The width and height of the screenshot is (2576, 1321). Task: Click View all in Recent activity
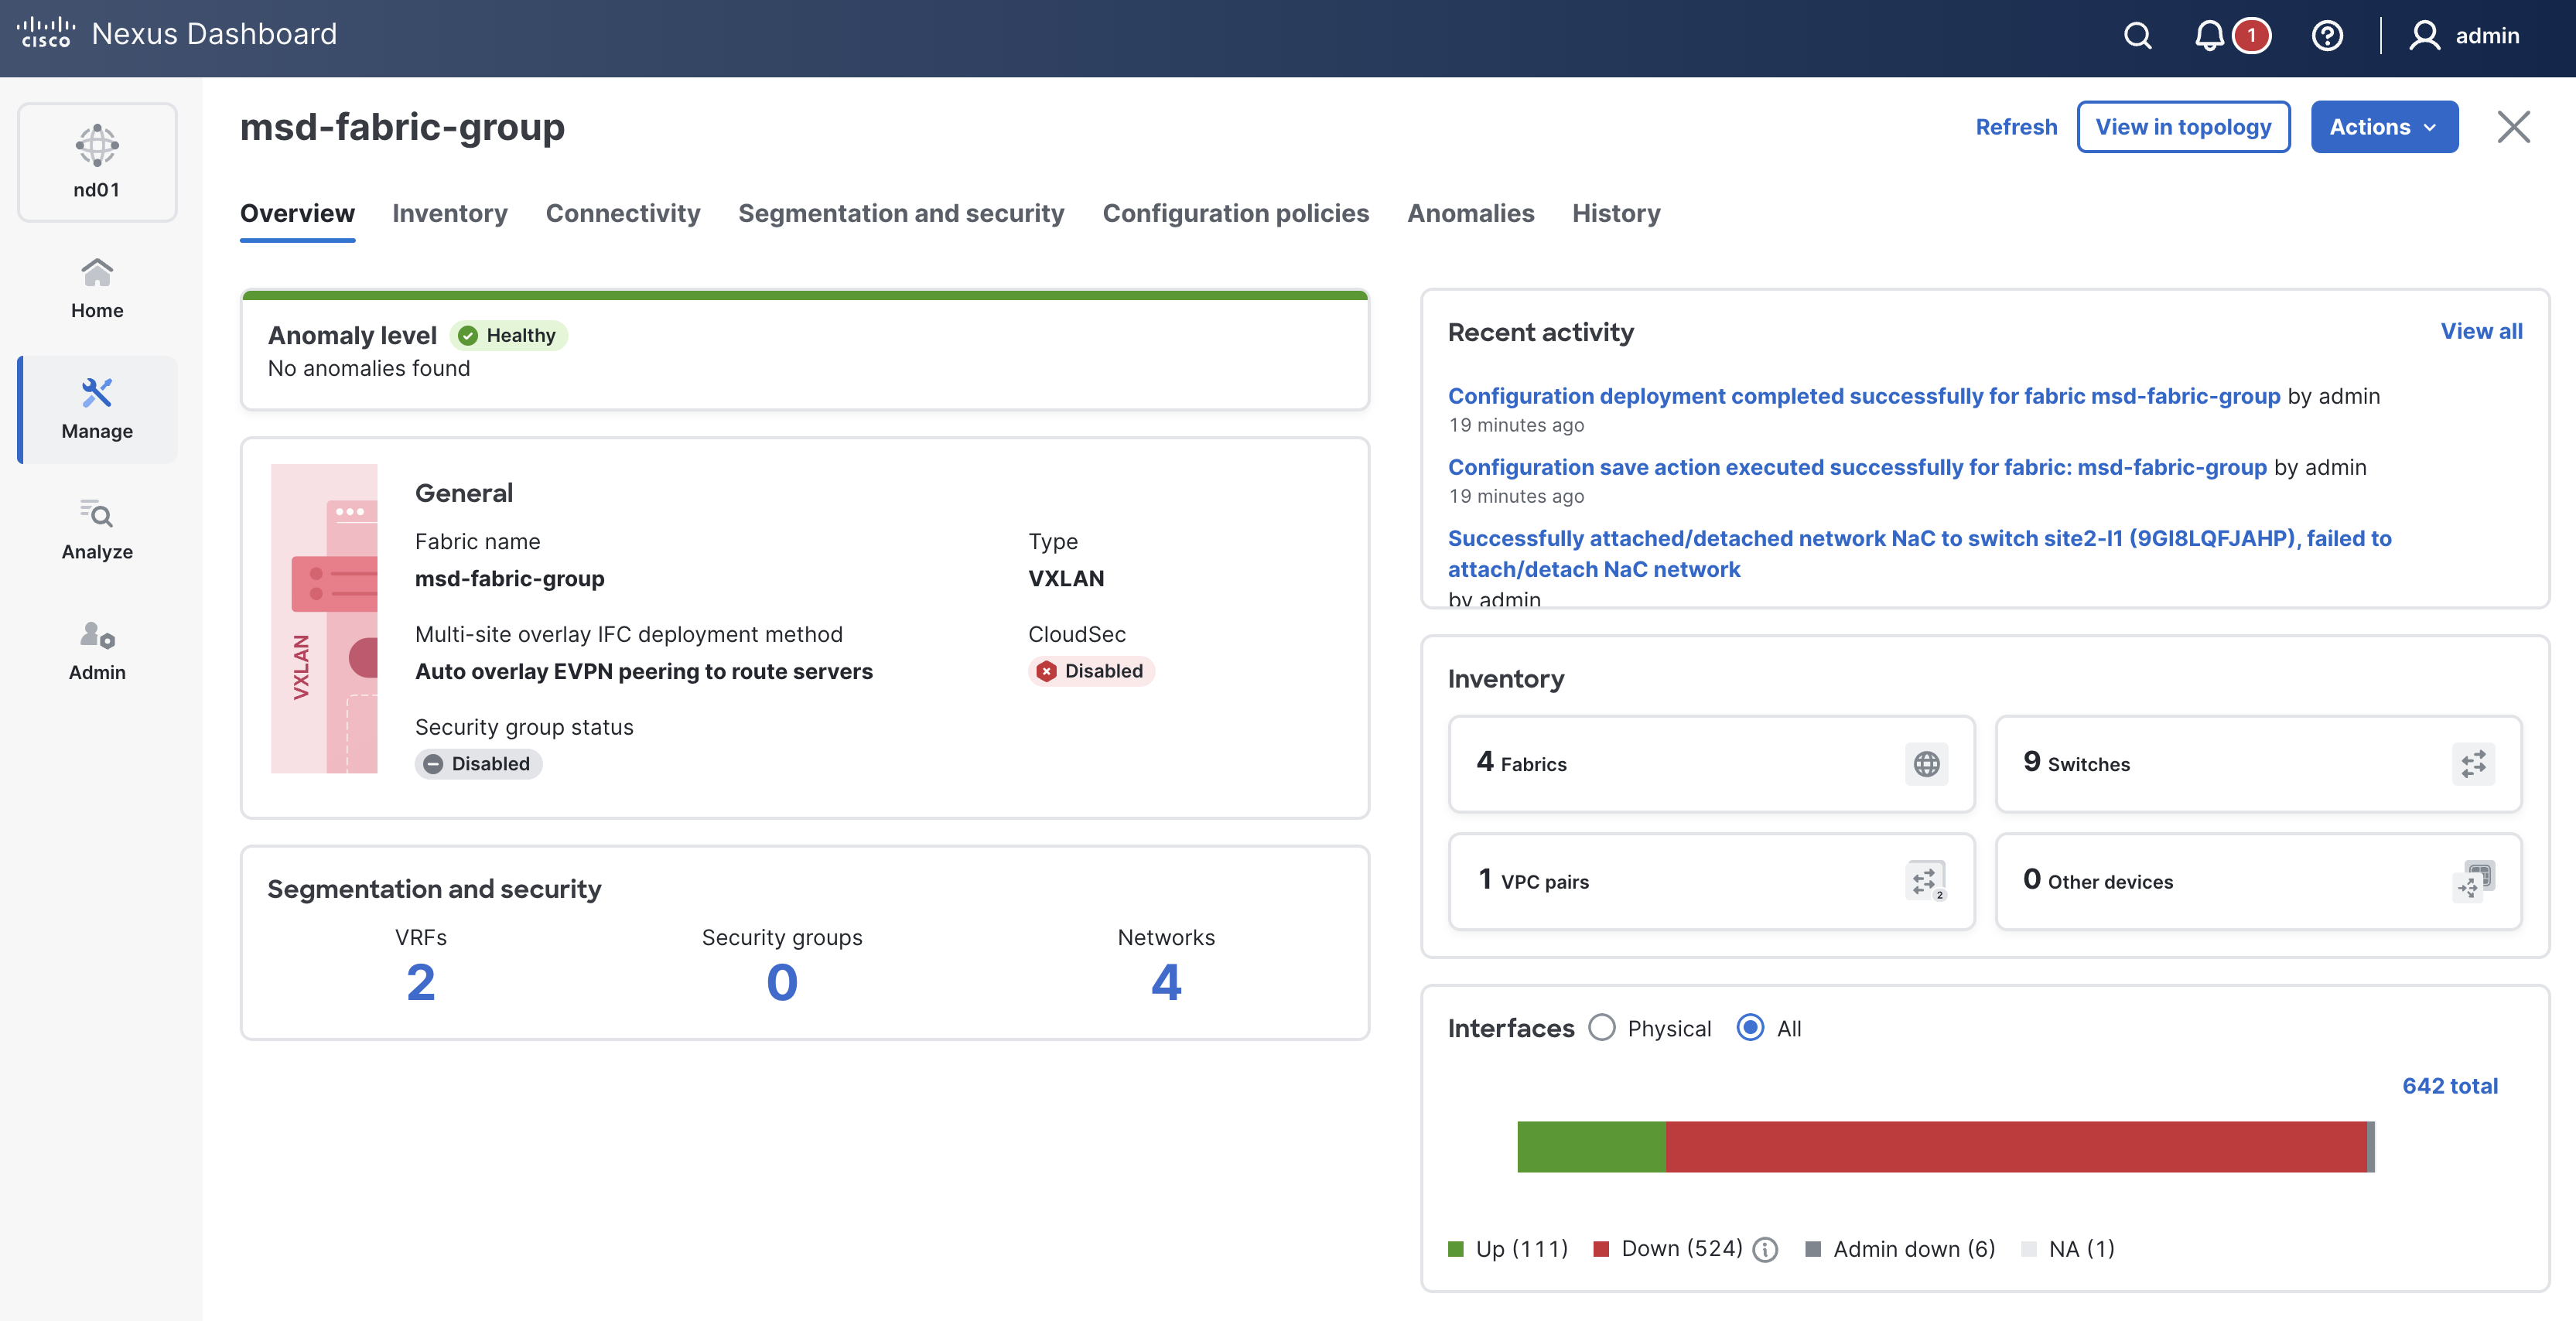[x=2481, y=331]
